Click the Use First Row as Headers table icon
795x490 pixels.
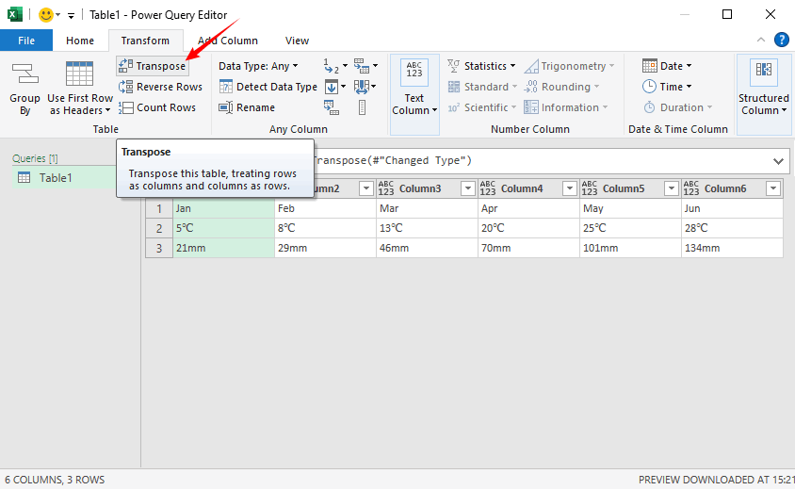80,73
